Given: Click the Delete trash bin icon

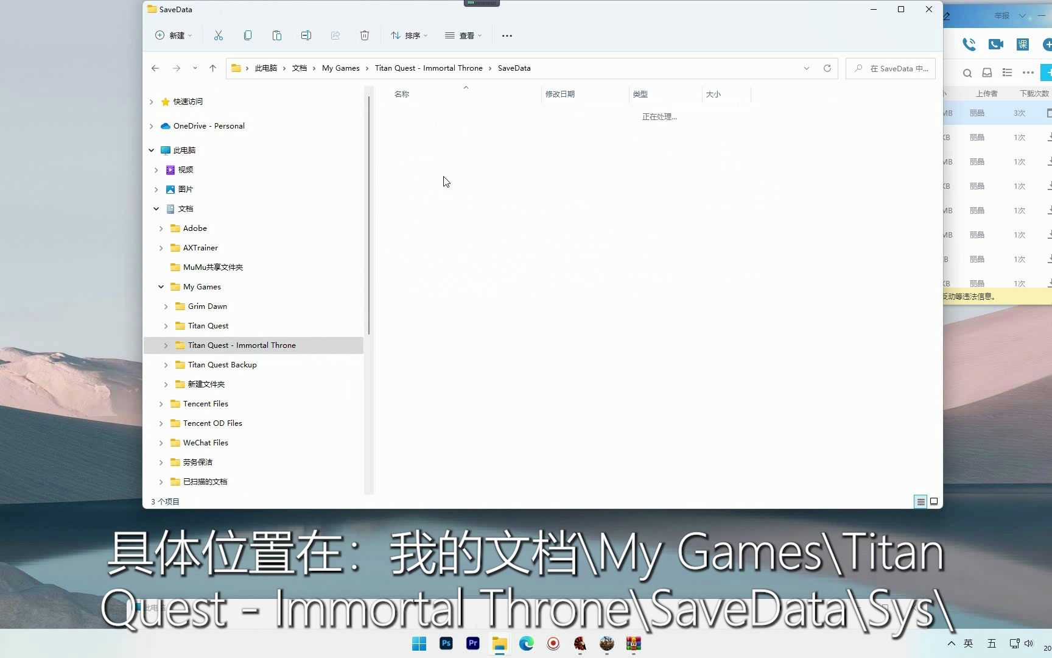Looking at the screenshot, I should tap(365, 35).
